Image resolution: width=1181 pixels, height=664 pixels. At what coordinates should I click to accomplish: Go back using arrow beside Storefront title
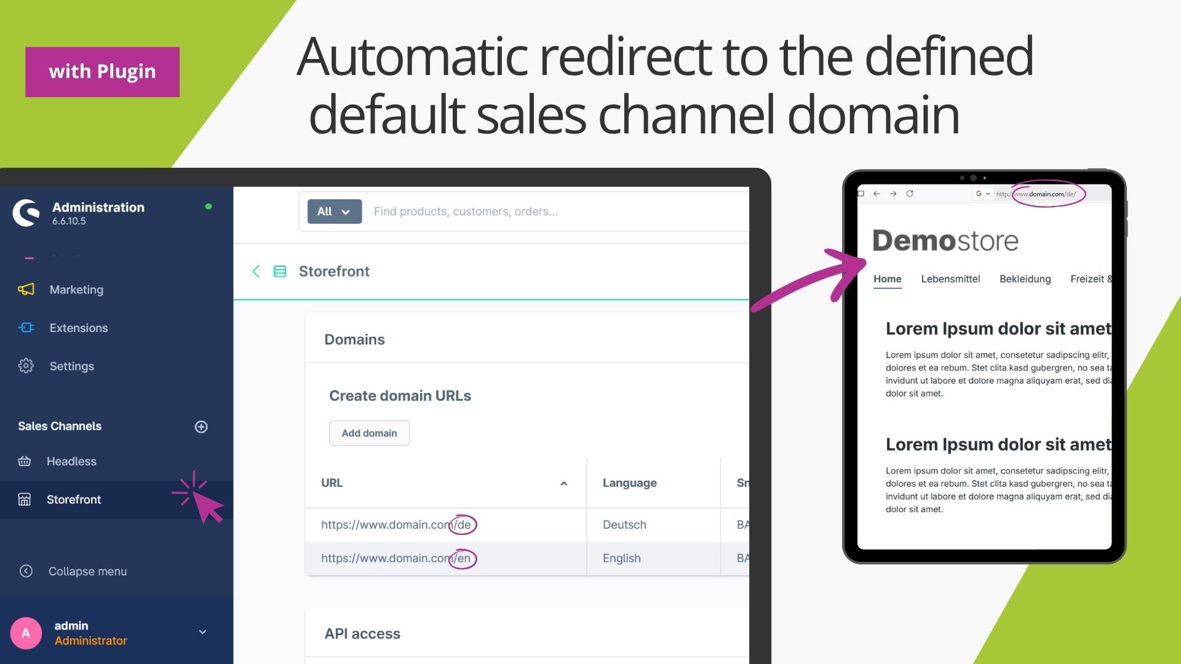tap(256, 271)
